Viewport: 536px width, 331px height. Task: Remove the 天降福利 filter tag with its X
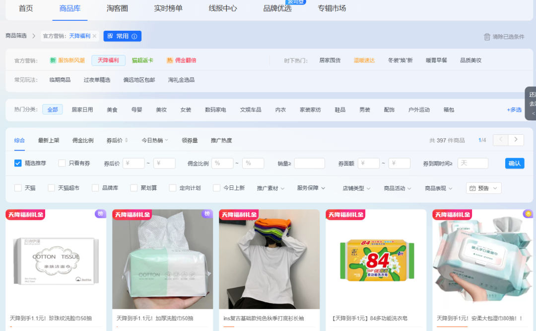point(94,36)
